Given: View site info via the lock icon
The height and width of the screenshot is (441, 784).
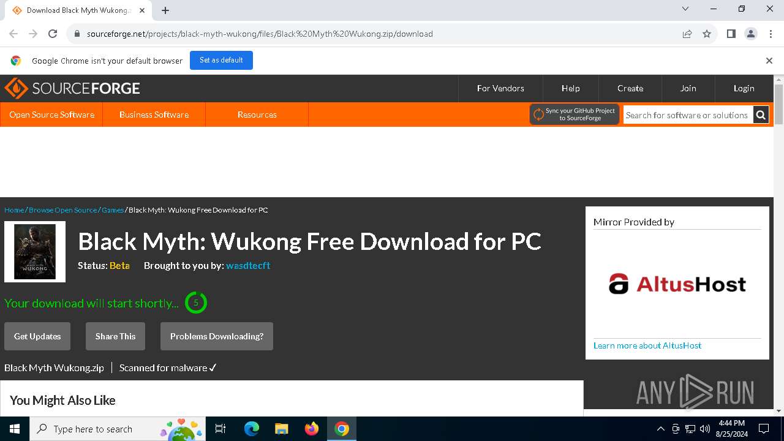Looking at the screenshot, I should [x=77, y=34].
